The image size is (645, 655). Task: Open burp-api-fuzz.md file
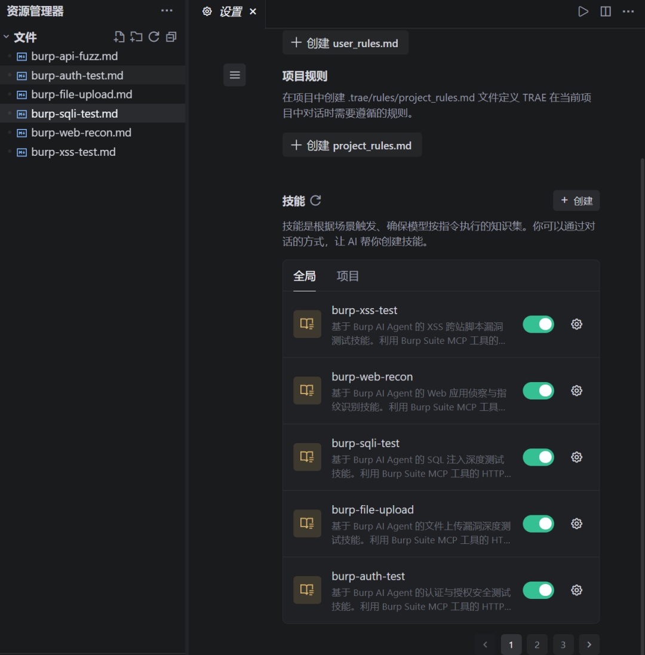(x=93, y=56)
